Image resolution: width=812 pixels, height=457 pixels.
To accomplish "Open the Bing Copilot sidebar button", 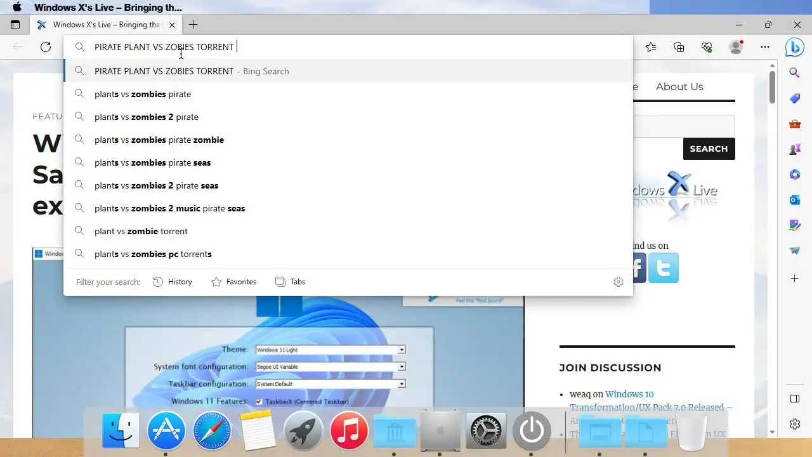I will 794,47.
